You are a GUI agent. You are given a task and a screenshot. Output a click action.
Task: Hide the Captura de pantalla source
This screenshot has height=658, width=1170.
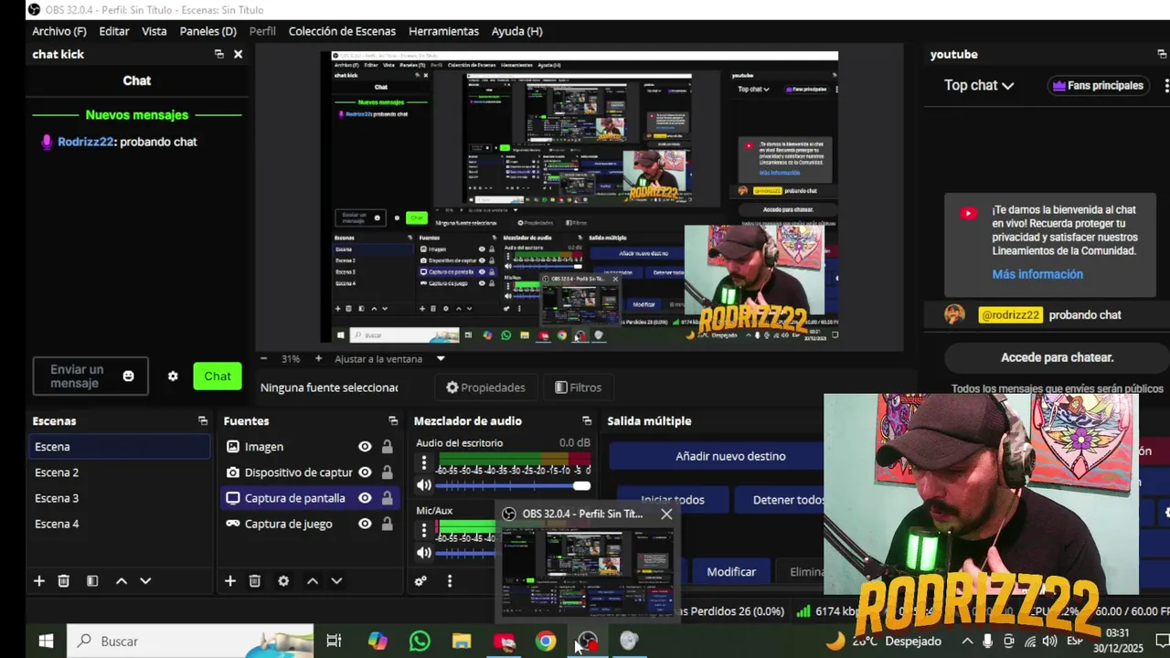pyautogui.click(x=365, y=498)
